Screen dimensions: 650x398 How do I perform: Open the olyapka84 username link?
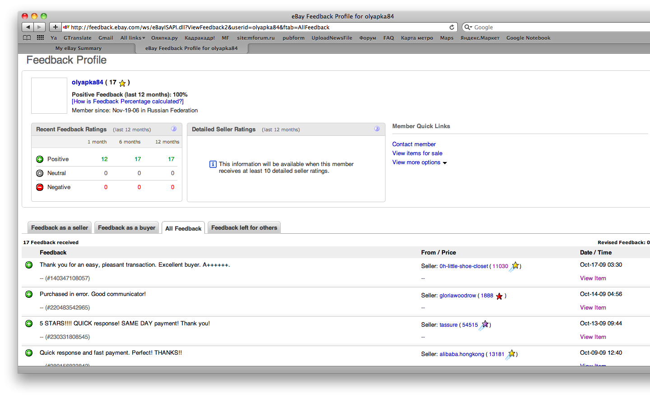[88, 82]
